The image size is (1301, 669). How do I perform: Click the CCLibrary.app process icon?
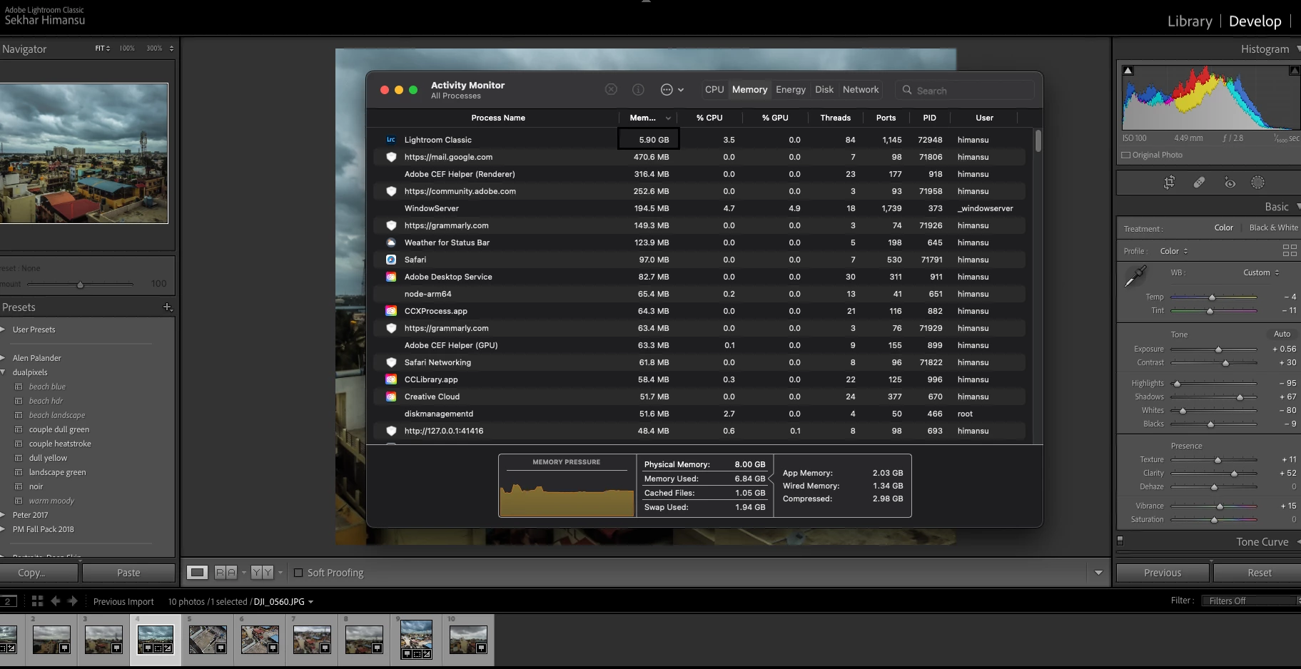point(391,379)
